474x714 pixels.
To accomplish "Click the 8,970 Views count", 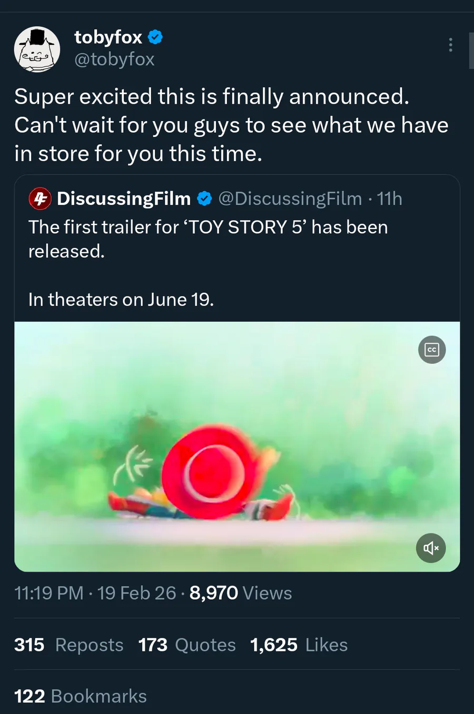I will tap(241, 593).
